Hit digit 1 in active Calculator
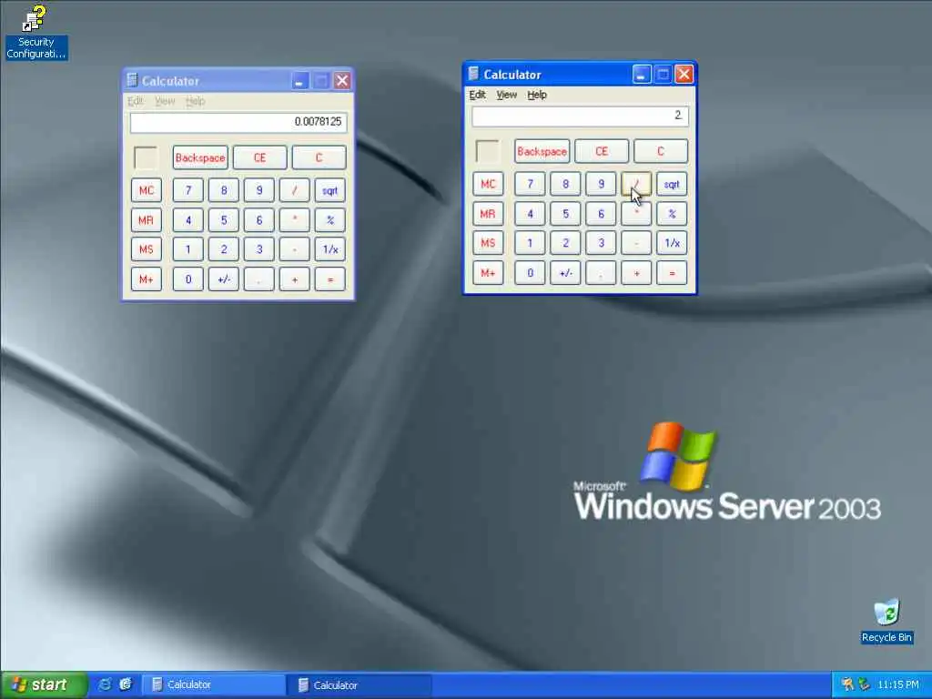The width and height of the screenshot is (932, 699). (x=530, y=243)
